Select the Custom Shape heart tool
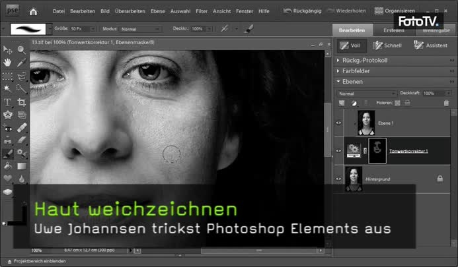Image resolution: width=458 pixels, height=267 pixels. (x=7, y=179)
